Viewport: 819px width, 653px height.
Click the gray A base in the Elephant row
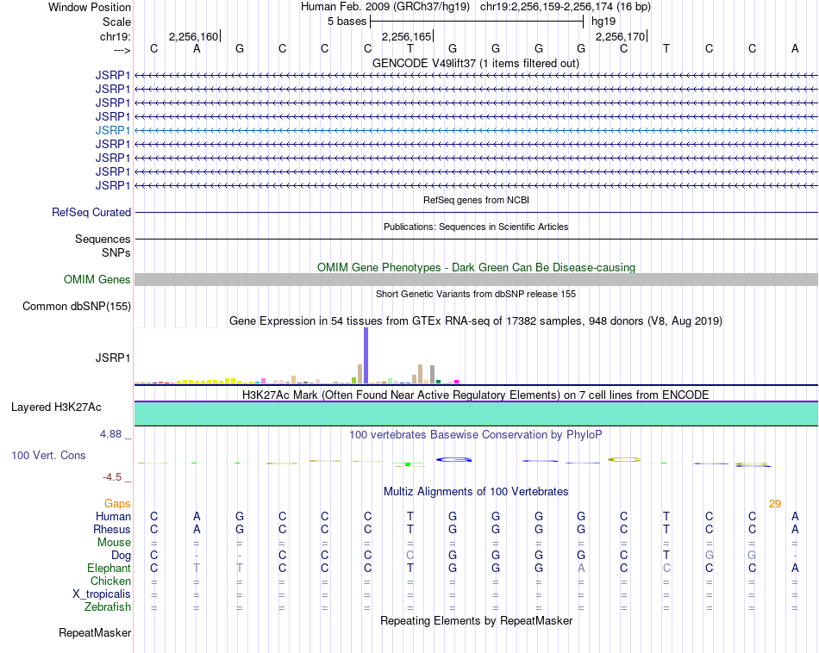tap(581, 568)
